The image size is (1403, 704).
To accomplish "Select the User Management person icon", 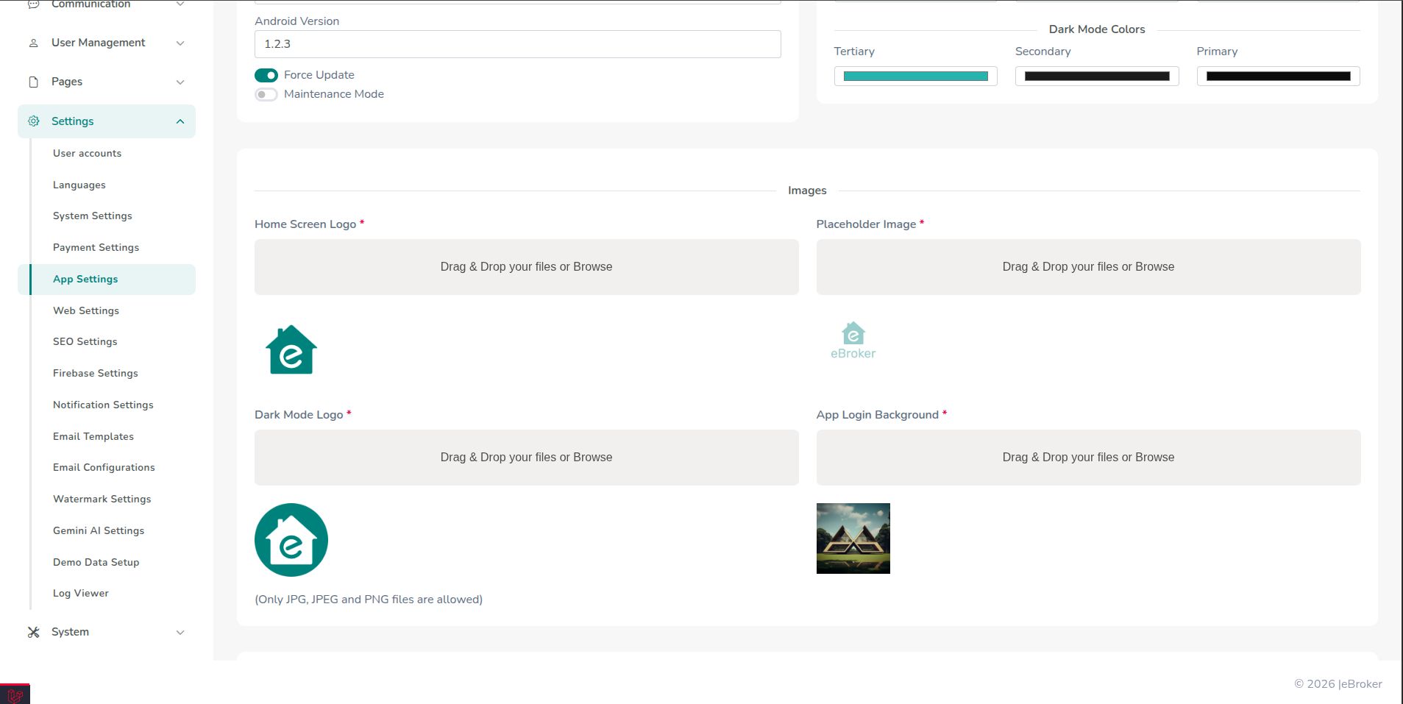I will click(x=33, y=43).
